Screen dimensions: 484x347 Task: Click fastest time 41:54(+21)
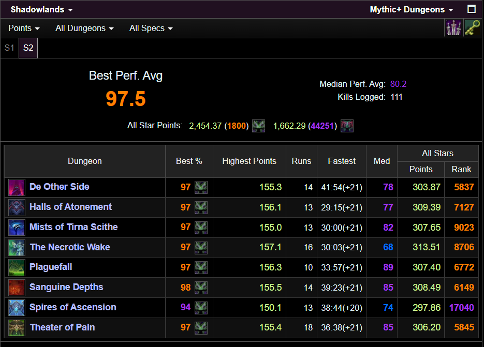click(x=342, y=187)
